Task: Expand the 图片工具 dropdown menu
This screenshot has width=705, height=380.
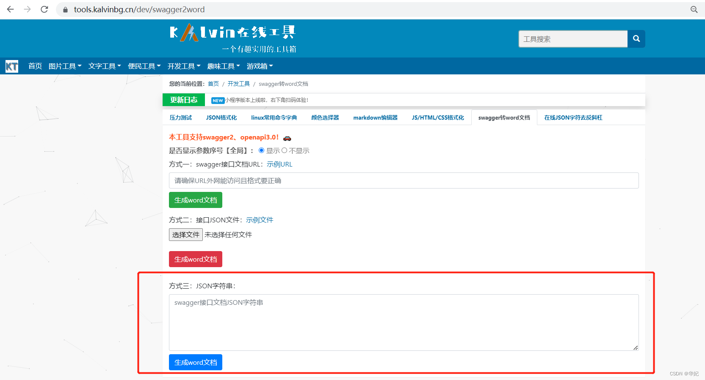Action: [65, 66]
